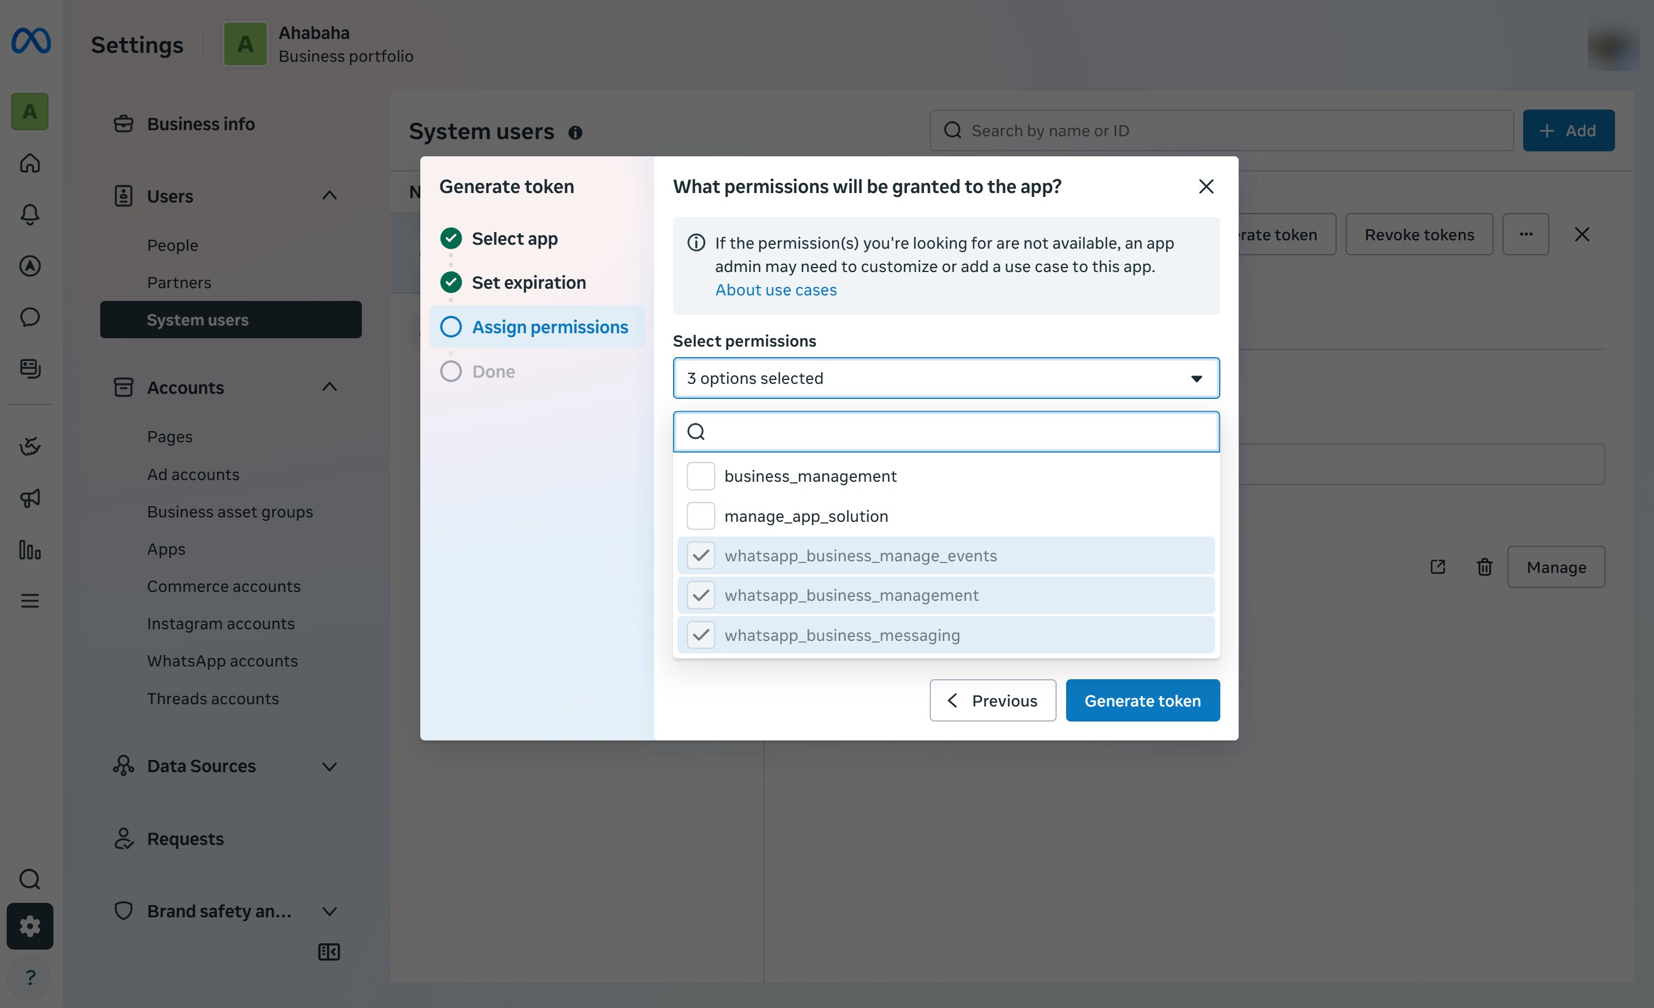Click the help question mark icon
Viewport: 1654px width, 1008px height.
[30, 977]
